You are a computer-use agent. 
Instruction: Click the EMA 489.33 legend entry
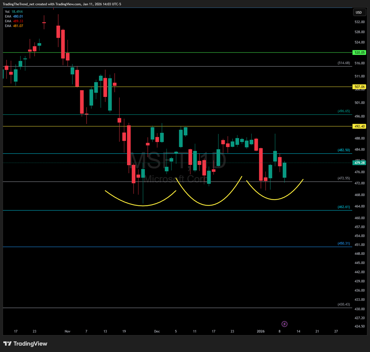point(14,21)
